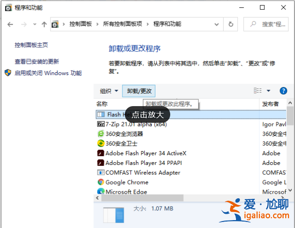Click the COMFAST Wireless Adapter icon
This screenshot has height=228, width=295.
(101, 172)
